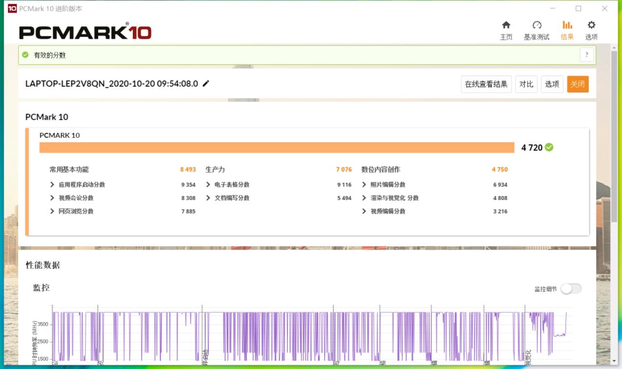Click the 性能数据 section heading
This screenshot has width=622, height=369.
pos(43,265)
